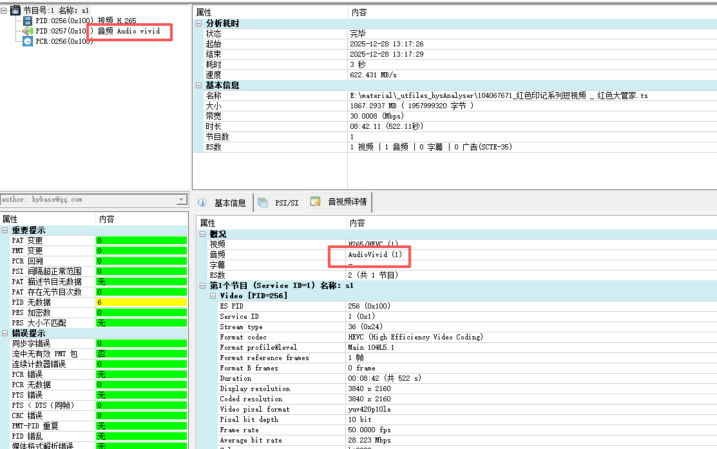Click the PMT-PID 重复 row label

point(35,426)
